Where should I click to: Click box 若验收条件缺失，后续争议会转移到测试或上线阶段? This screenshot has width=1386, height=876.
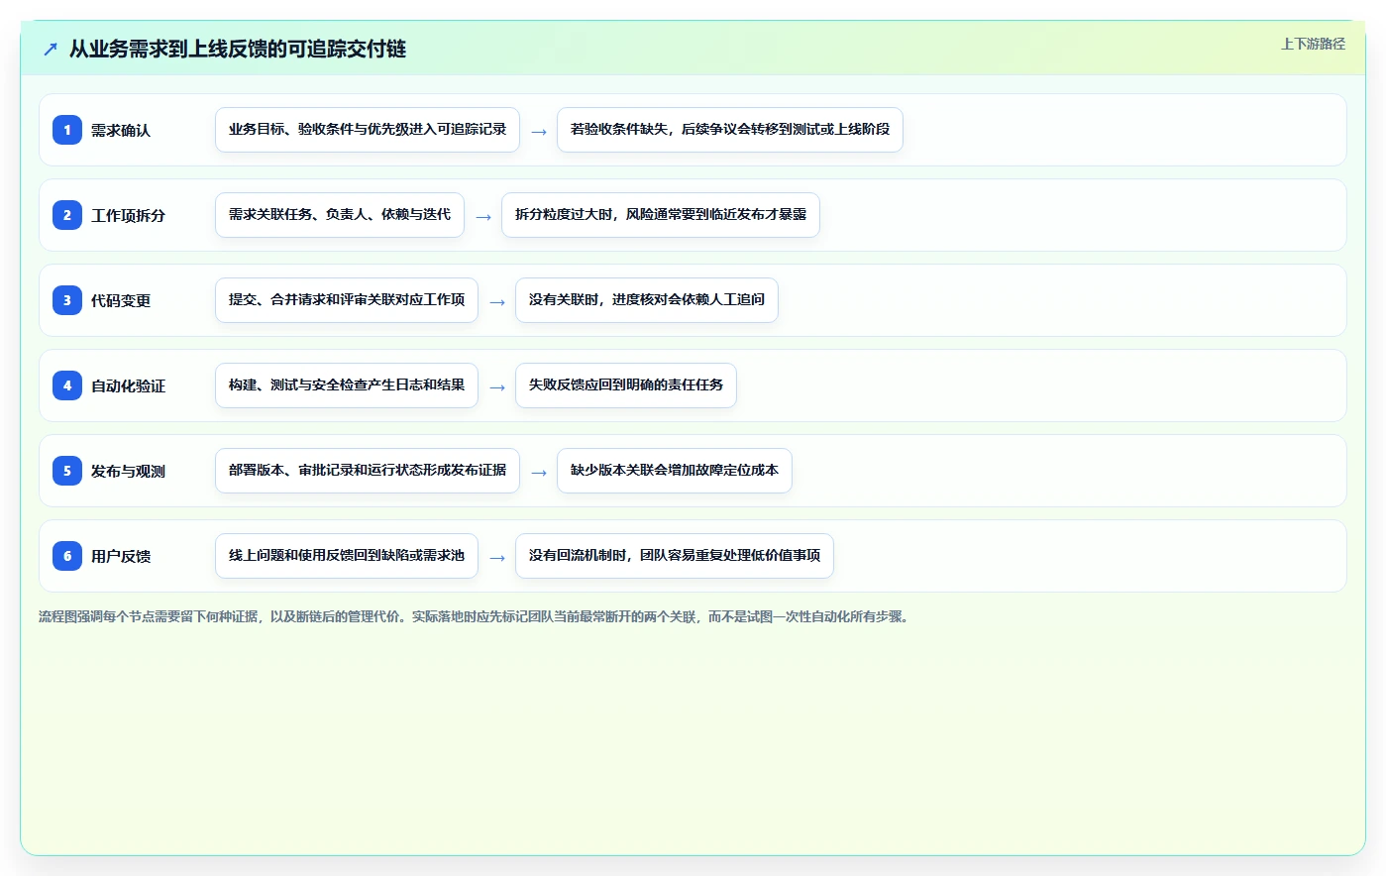[730, 130]
